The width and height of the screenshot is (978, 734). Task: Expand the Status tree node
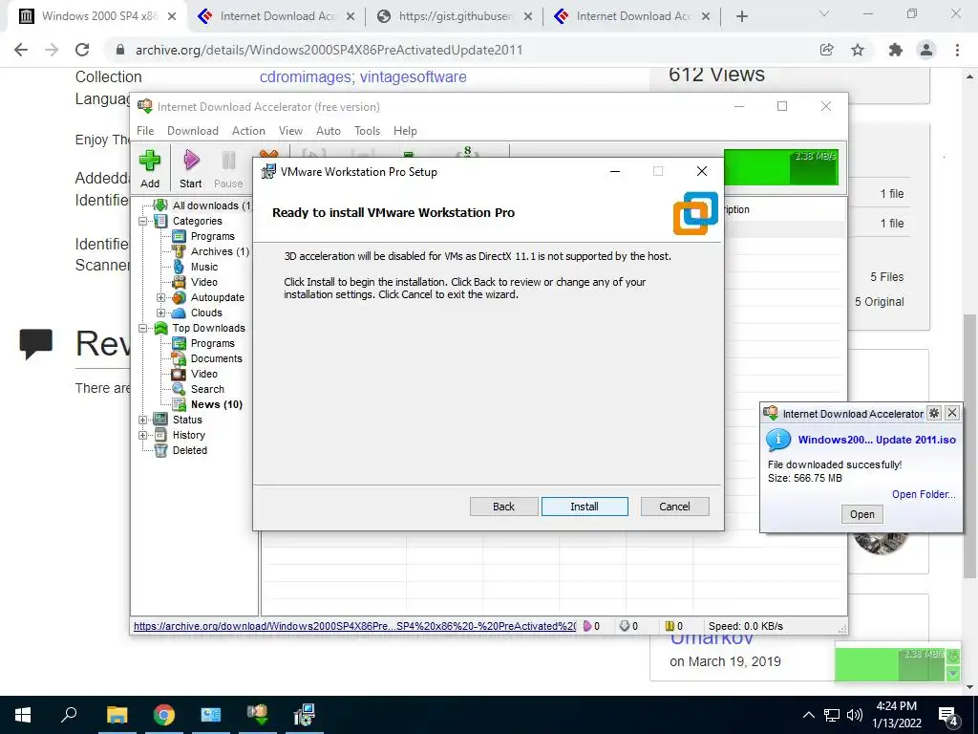143,421
